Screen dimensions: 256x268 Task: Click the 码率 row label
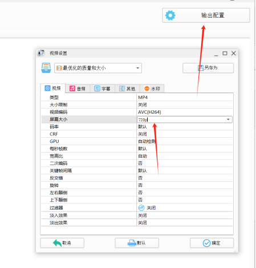54,127
